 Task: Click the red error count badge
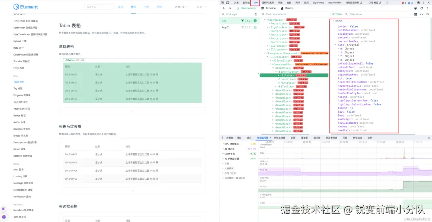[404, 2]
